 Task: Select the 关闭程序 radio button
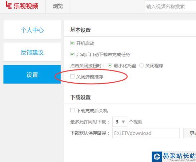pos(141,65)
